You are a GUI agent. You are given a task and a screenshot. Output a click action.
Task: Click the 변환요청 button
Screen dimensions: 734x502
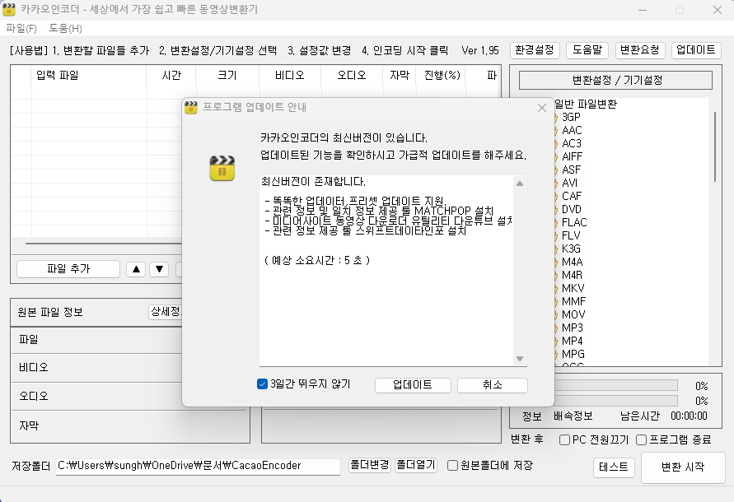pyautogui.click(x=639, y=50)
